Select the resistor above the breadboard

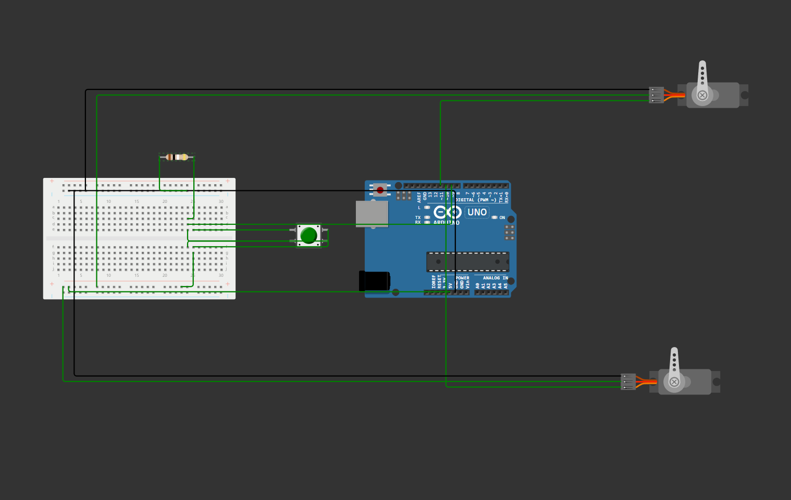pos(177,157)
